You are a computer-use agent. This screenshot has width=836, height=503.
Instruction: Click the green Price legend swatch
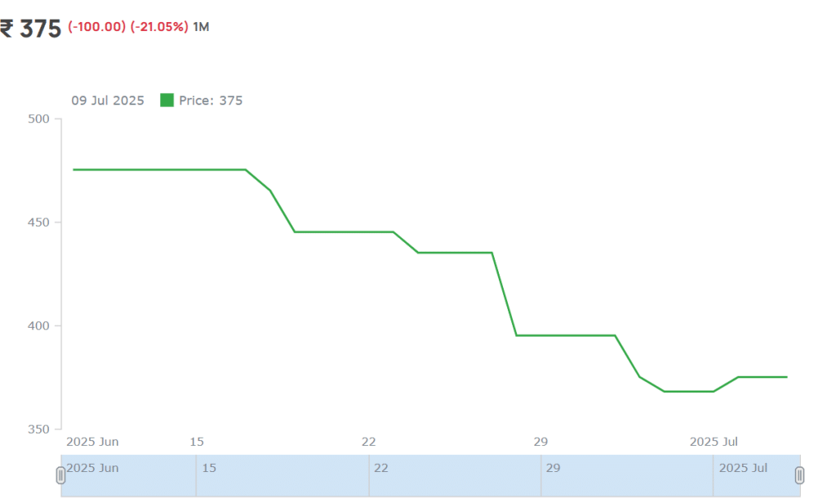click(167, 100)
